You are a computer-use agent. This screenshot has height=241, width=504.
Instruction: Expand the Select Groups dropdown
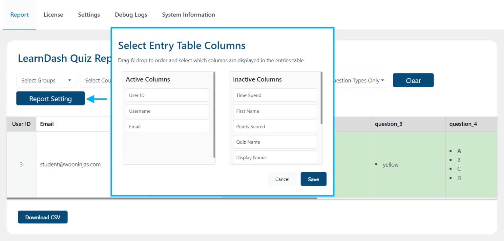[46, 80]
